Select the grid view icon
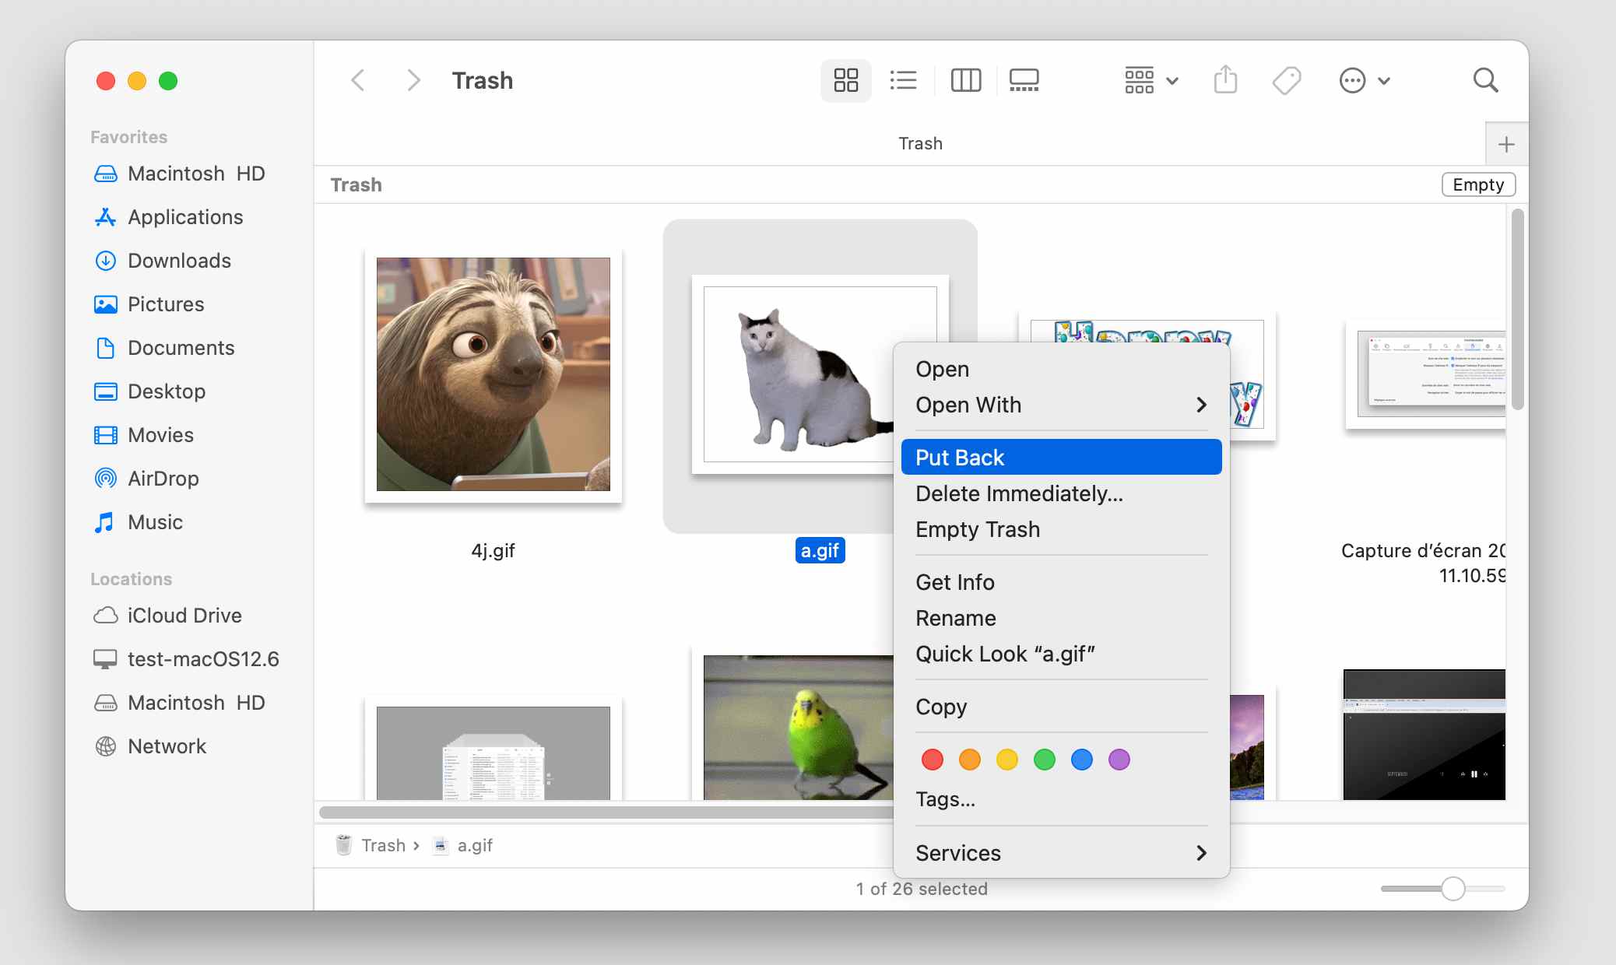 pos(845,80)
